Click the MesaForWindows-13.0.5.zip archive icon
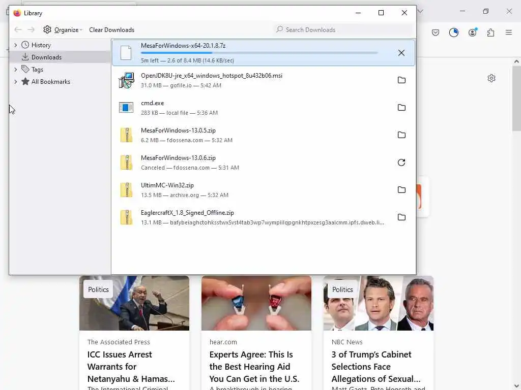The width and height of the screenshot is (521, 390). (x=126, y=135)
